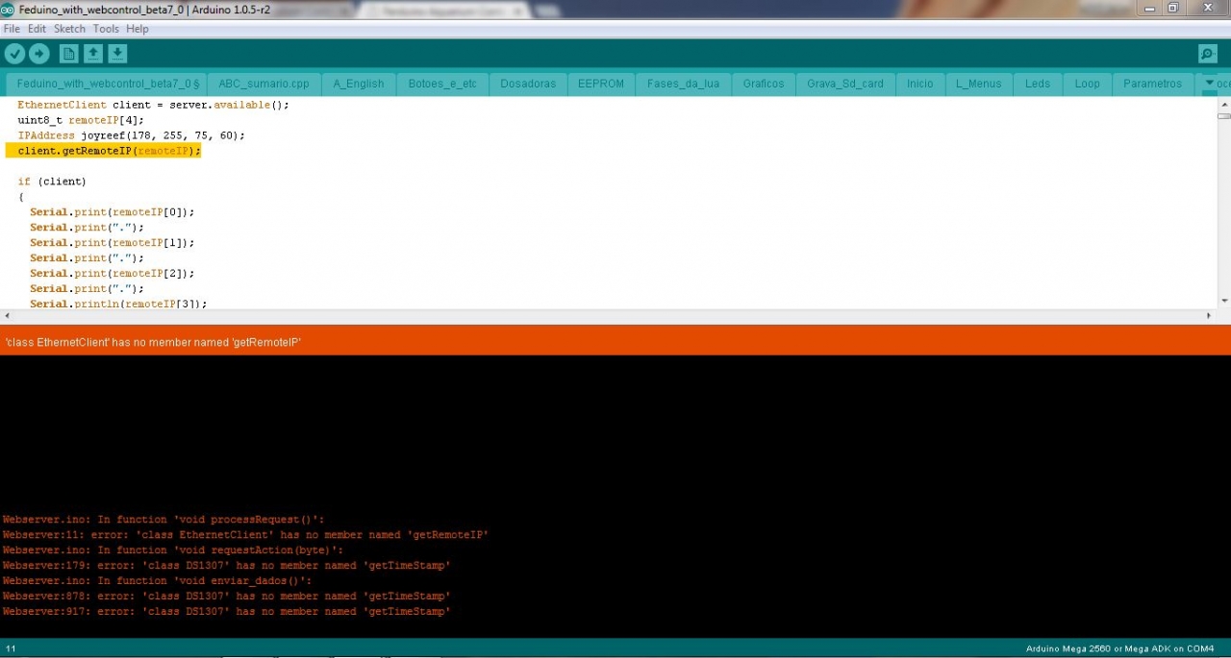Open a sketch using the Open icon
The height and width of the screenshot is (658, 1231).
93,54
